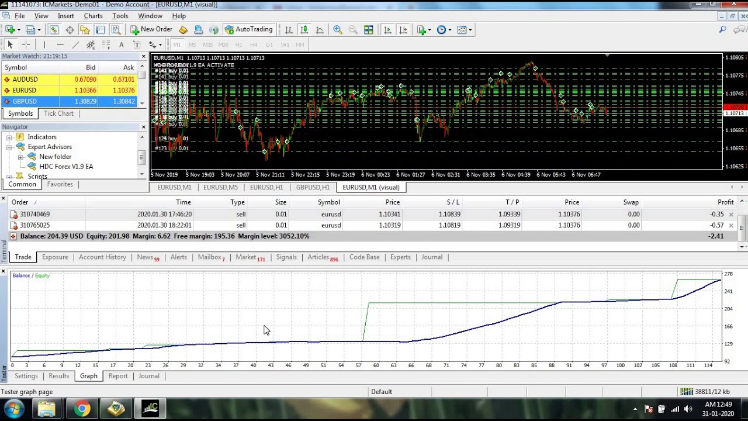Select the cursor arrow tool

10,44
